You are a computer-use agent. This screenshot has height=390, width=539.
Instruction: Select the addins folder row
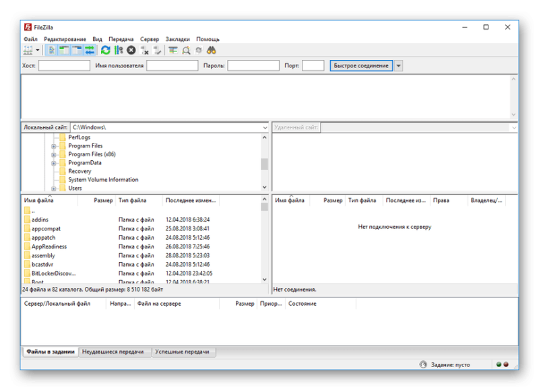(x=141, y=220)
